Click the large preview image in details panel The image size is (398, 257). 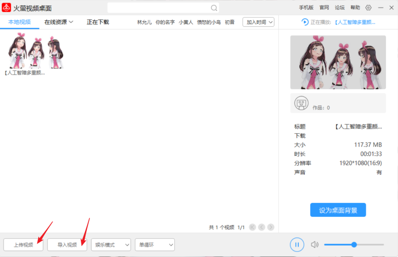338,62
